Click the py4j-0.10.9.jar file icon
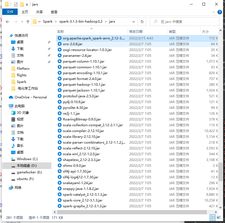 60,102
